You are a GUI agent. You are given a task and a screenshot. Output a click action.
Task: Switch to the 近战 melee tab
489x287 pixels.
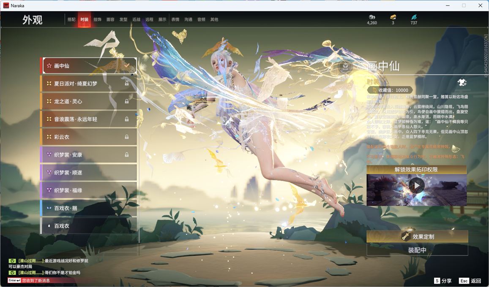click(x=136, y=19)
